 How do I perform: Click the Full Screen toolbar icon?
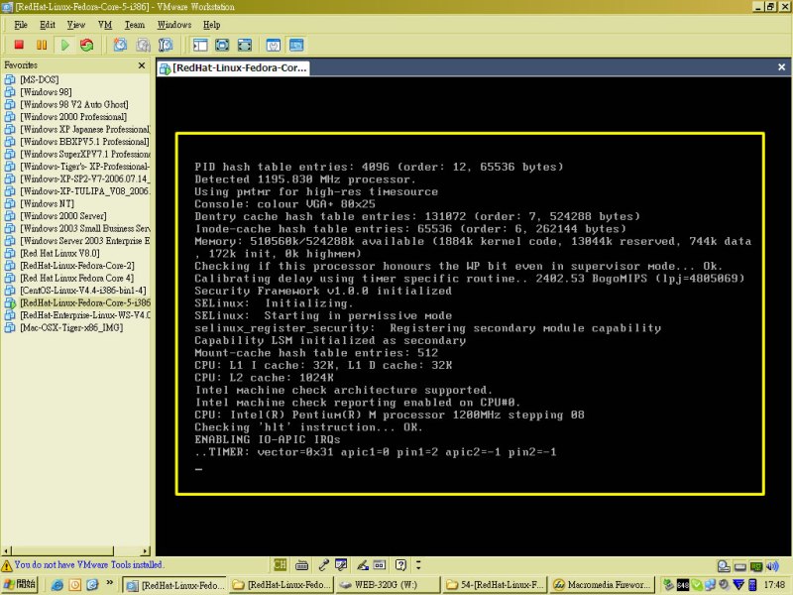pos(244,45)
